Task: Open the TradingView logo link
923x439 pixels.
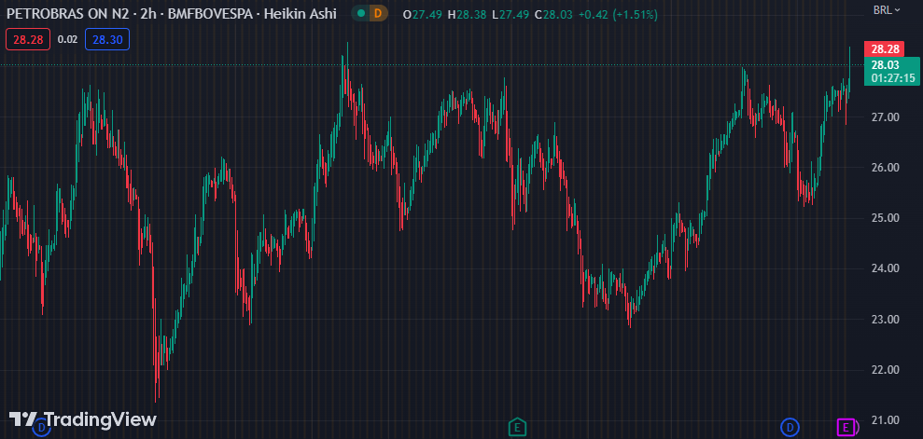Action: (83, 419)
